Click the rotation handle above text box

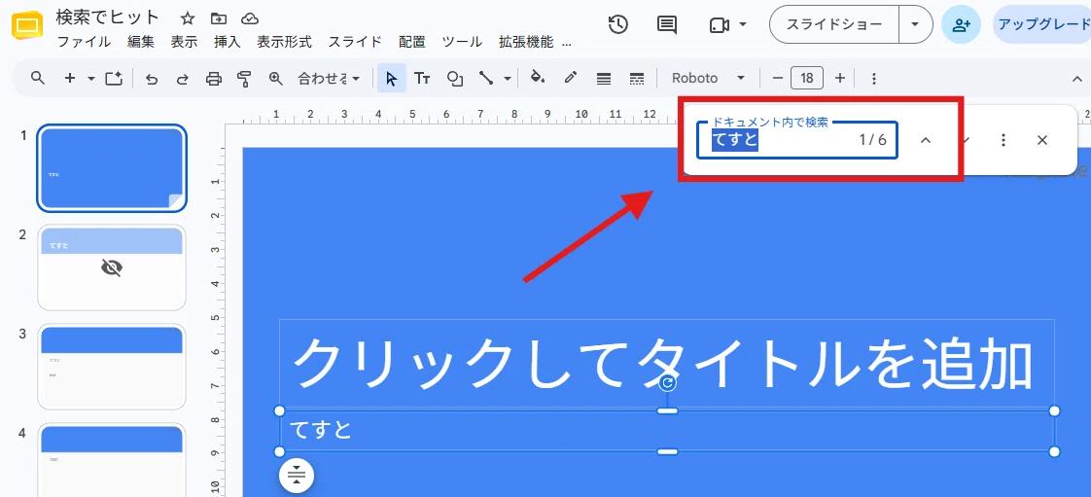pos(667,383)
